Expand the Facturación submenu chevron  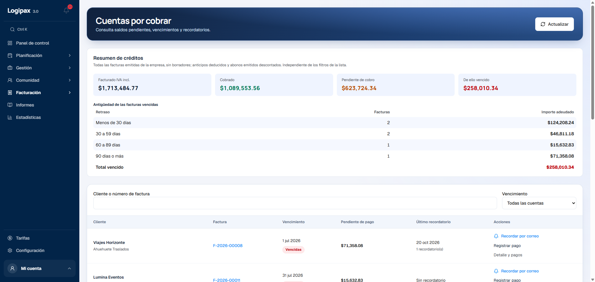(70, 93)
